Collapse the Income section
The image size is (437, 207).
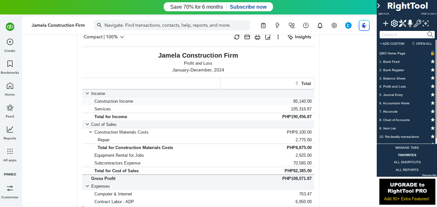click(87, 93)
